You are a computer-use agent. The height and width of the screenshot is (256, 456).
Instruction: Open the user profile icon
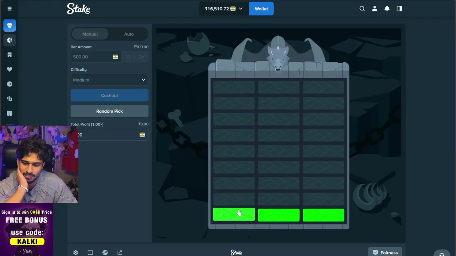coord(374,9)
